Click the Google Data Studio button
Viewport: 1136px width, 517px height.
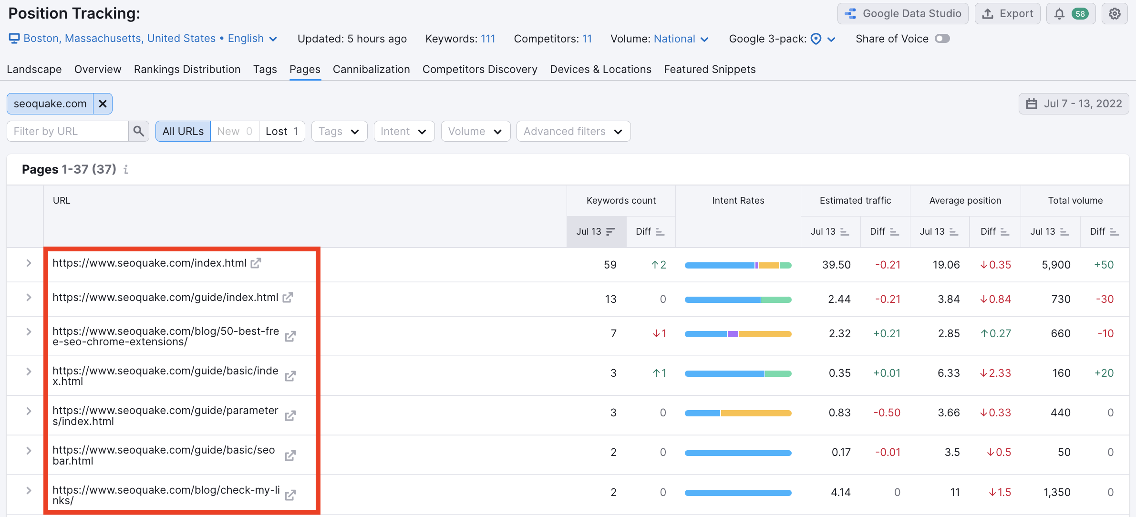tap(903, 14)
